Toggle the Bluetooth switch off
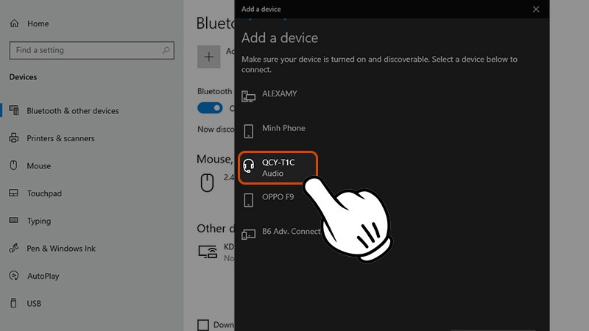The height and width of the screenshot is (331, 589). click(x=210, y=108)
